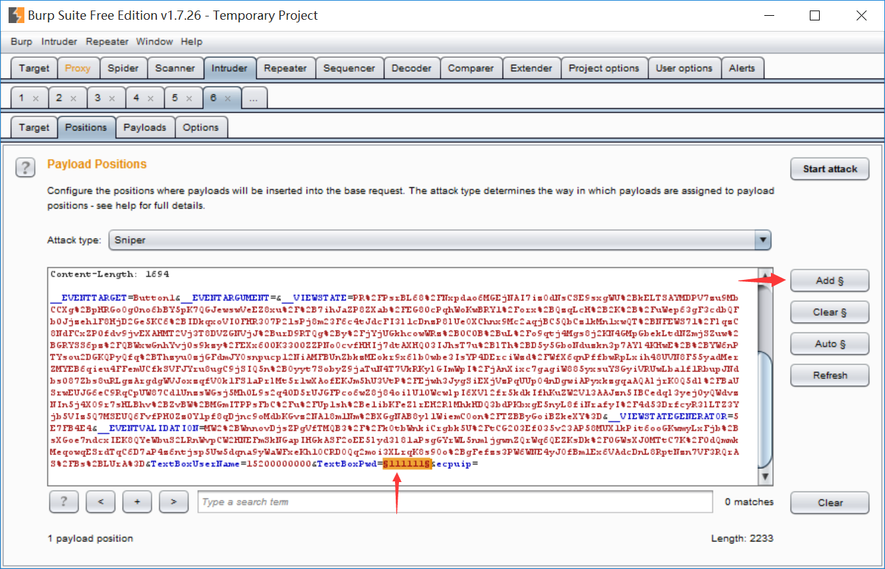Viewport: 885px width, 569px height.
Task: Switch to the Extender tab
Action: [x=532, y=68]
